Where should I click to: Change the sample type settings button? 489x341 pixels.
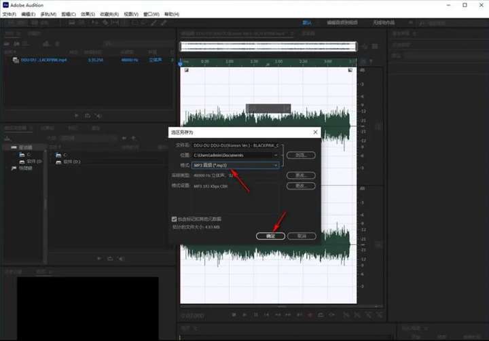tap(301, 175)
